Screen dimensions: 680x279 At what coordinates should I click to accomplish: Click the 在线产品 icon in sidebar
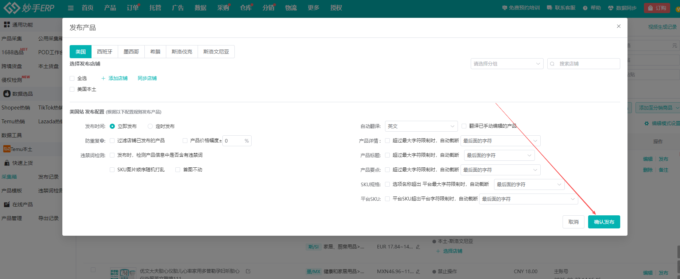7,204
